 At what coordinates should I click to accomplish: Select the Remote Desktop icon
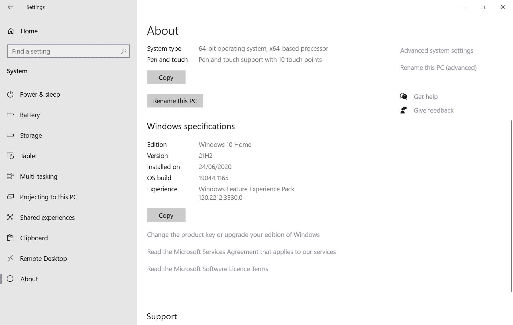coord(10,259)
